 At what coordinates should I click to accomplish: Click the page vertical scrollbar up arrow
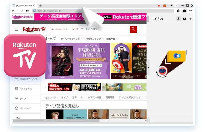pyautogui.click(x=148, y=15)
